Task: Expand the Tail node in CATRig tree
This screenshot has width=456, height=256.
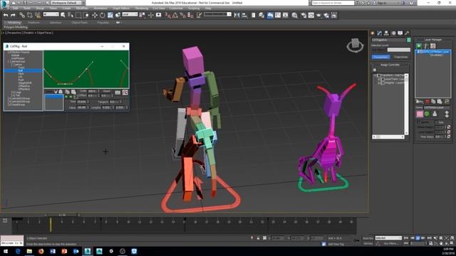Action: (13, 95)
